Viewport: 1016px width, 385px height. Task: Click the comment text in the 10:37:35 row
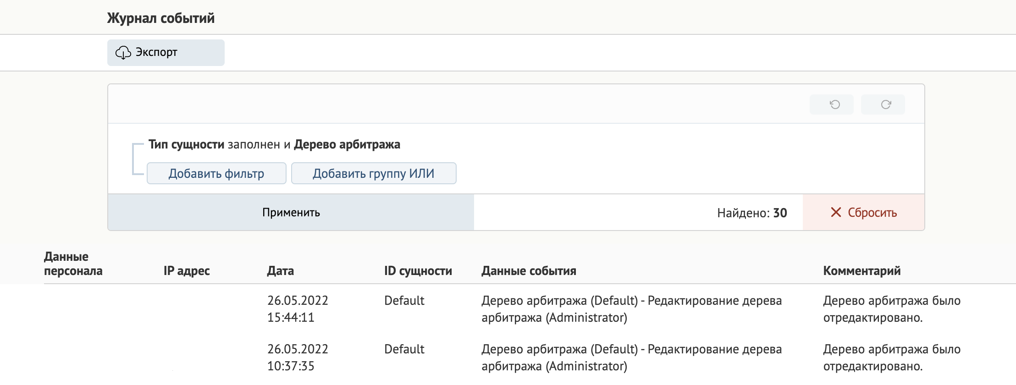892,357
